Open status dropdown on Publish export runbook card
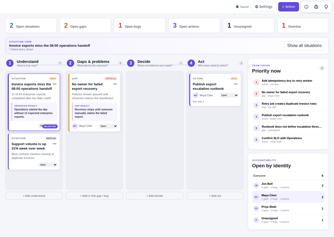 pyautogui.click(x=229, y=95)
